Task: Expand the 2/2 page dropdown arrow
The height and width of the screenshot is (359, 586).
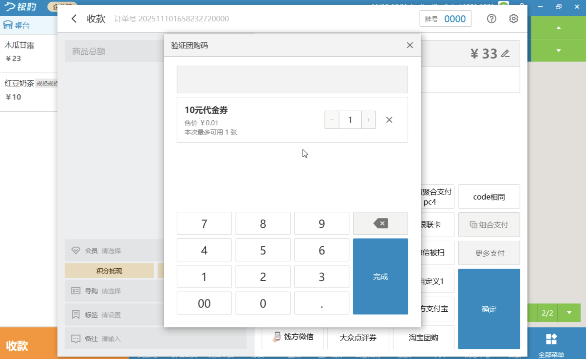Action: 569,313
